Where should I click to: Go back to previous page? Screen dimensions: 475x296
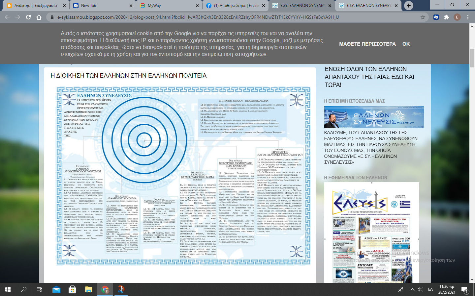point(7,17)
